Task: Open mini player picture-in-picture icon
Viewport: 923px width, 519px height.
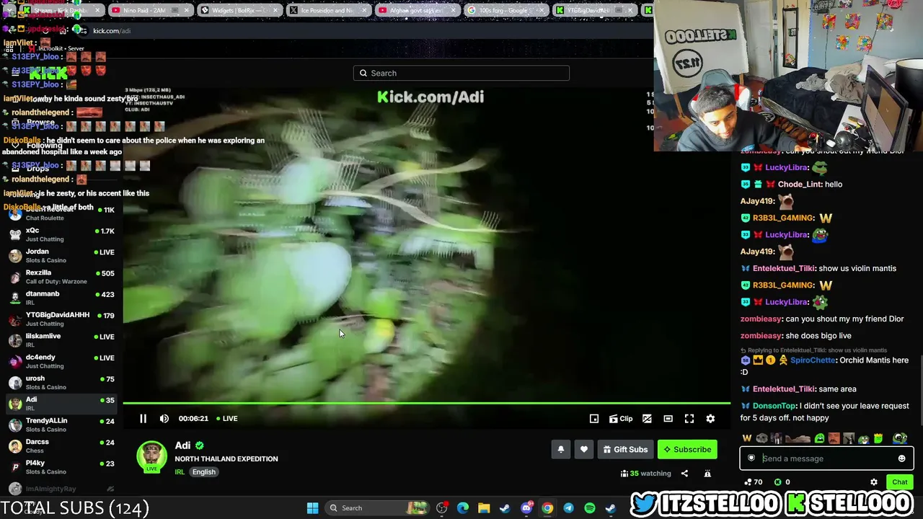Action: pos(594,419)
